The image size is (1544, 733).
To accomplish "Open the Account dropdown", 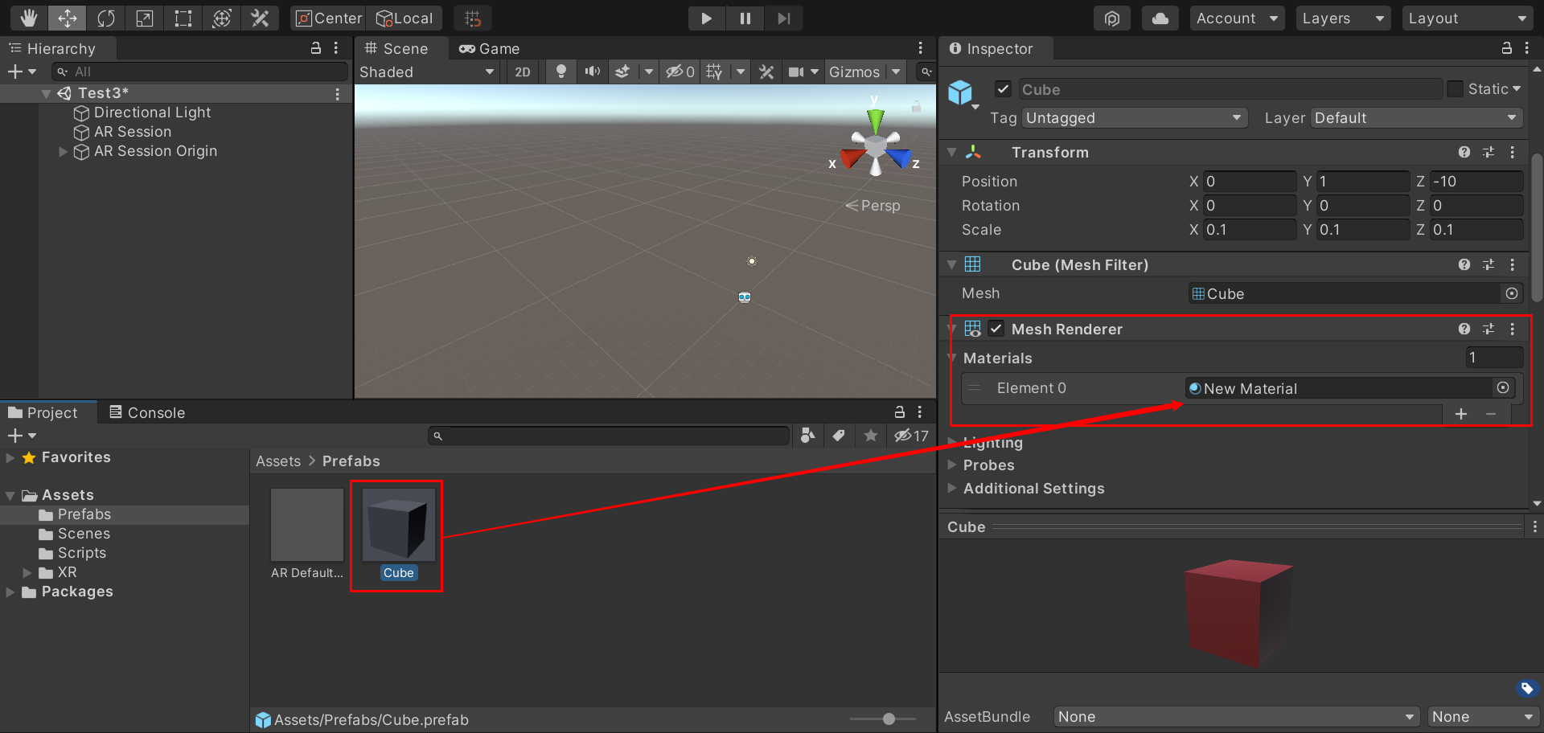I will pyautogui.click(x=1238, y=18).
